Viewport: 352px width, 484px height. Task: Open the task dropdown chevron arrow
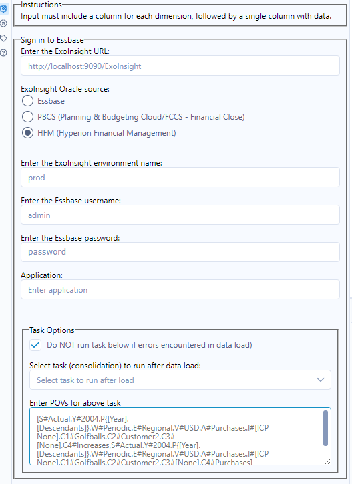(321, 380)
